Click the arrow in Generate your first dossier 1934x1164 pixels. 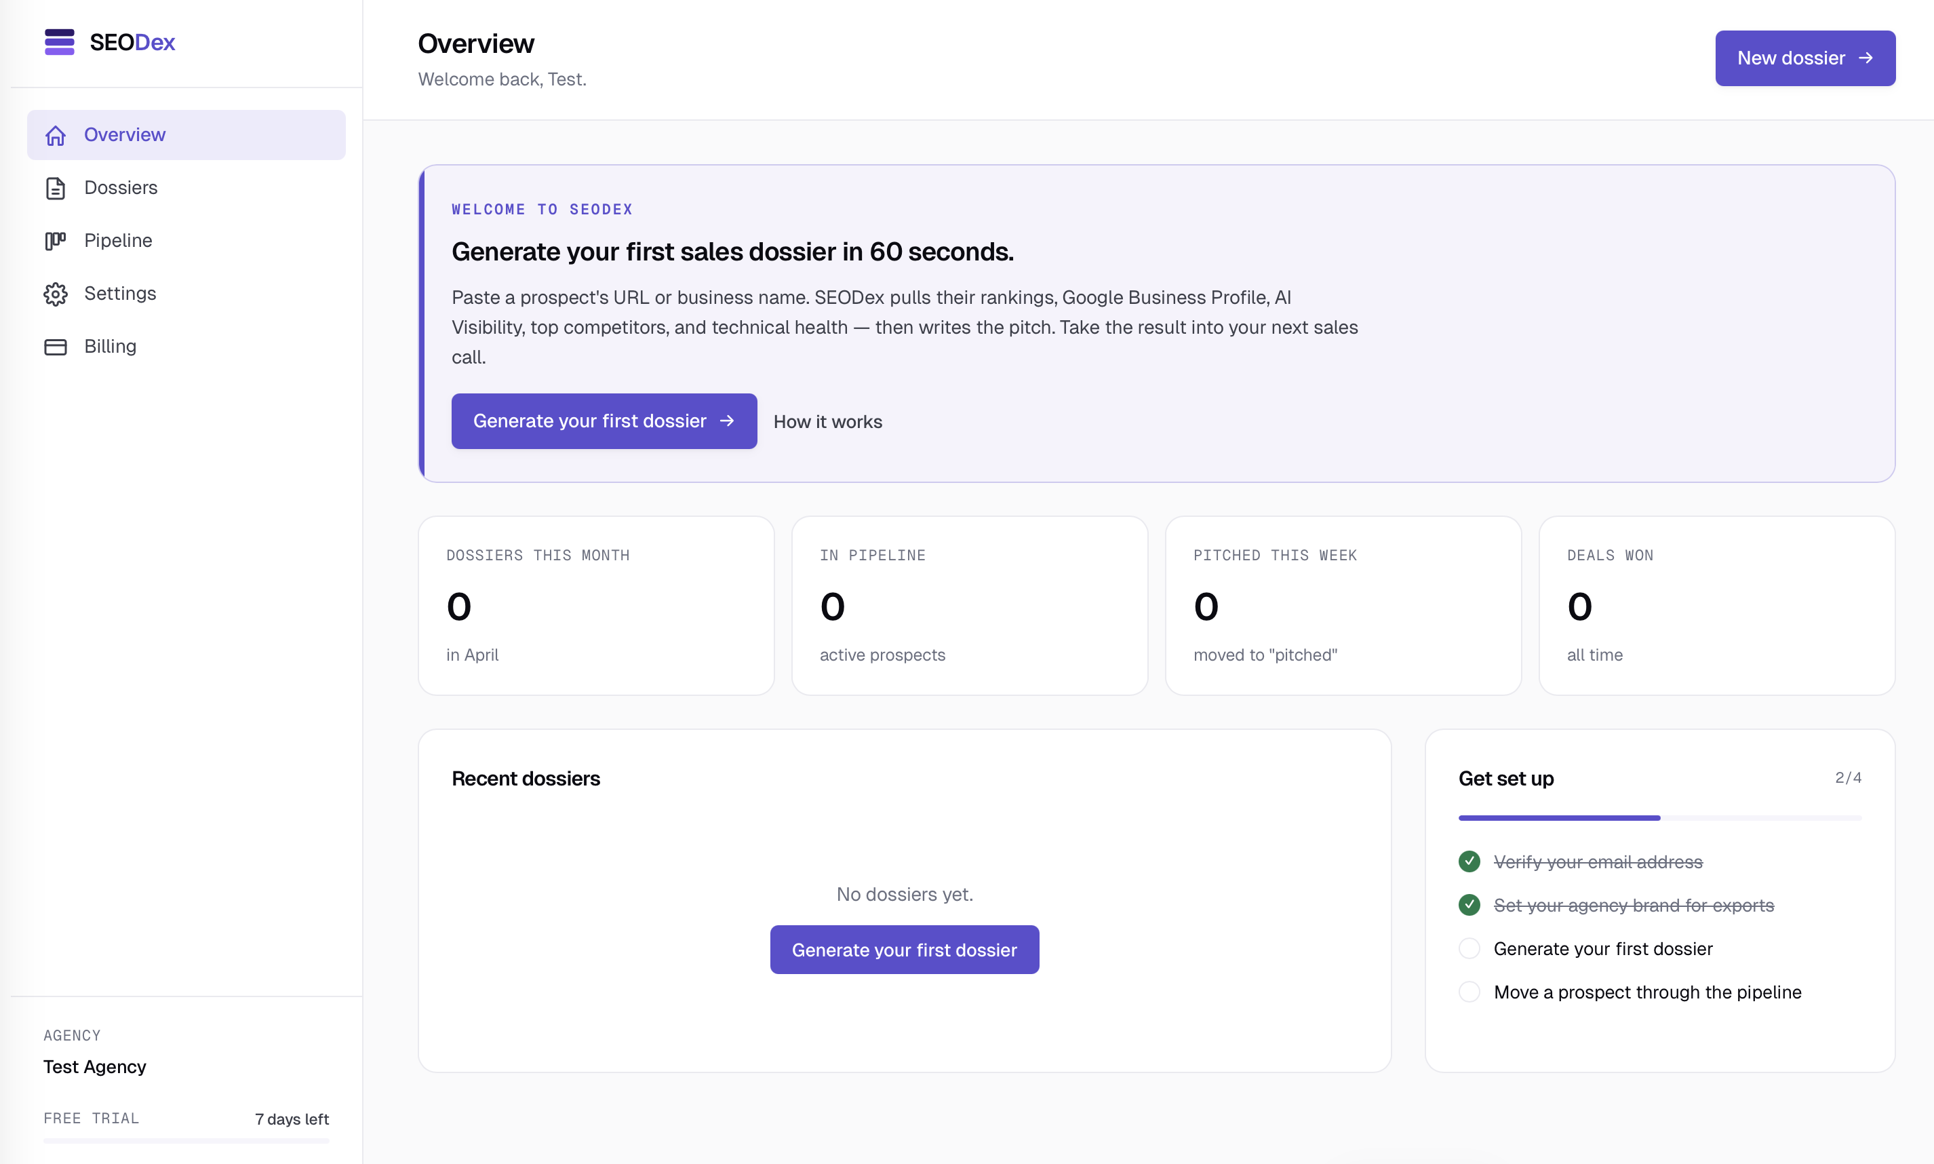click(x=727, y=421)
